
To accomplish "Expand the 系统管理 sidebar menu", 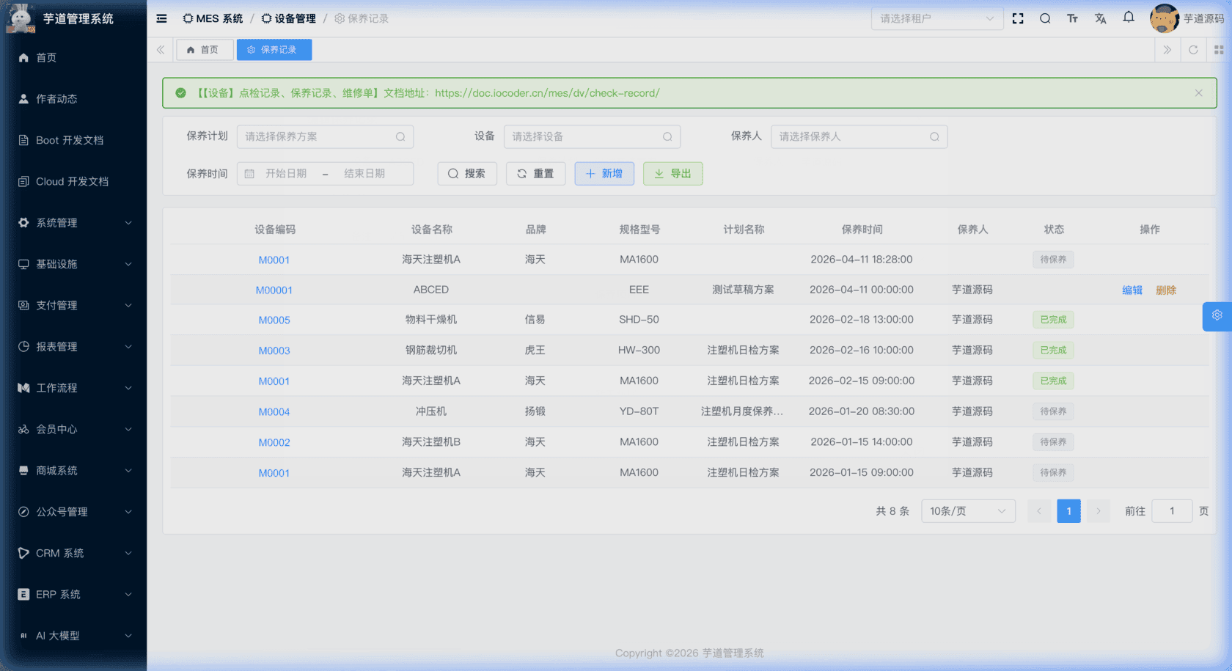I will click(73, 223).
